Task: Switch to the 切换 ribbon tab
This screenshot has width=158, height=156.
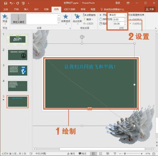Action: coord(46,9)
